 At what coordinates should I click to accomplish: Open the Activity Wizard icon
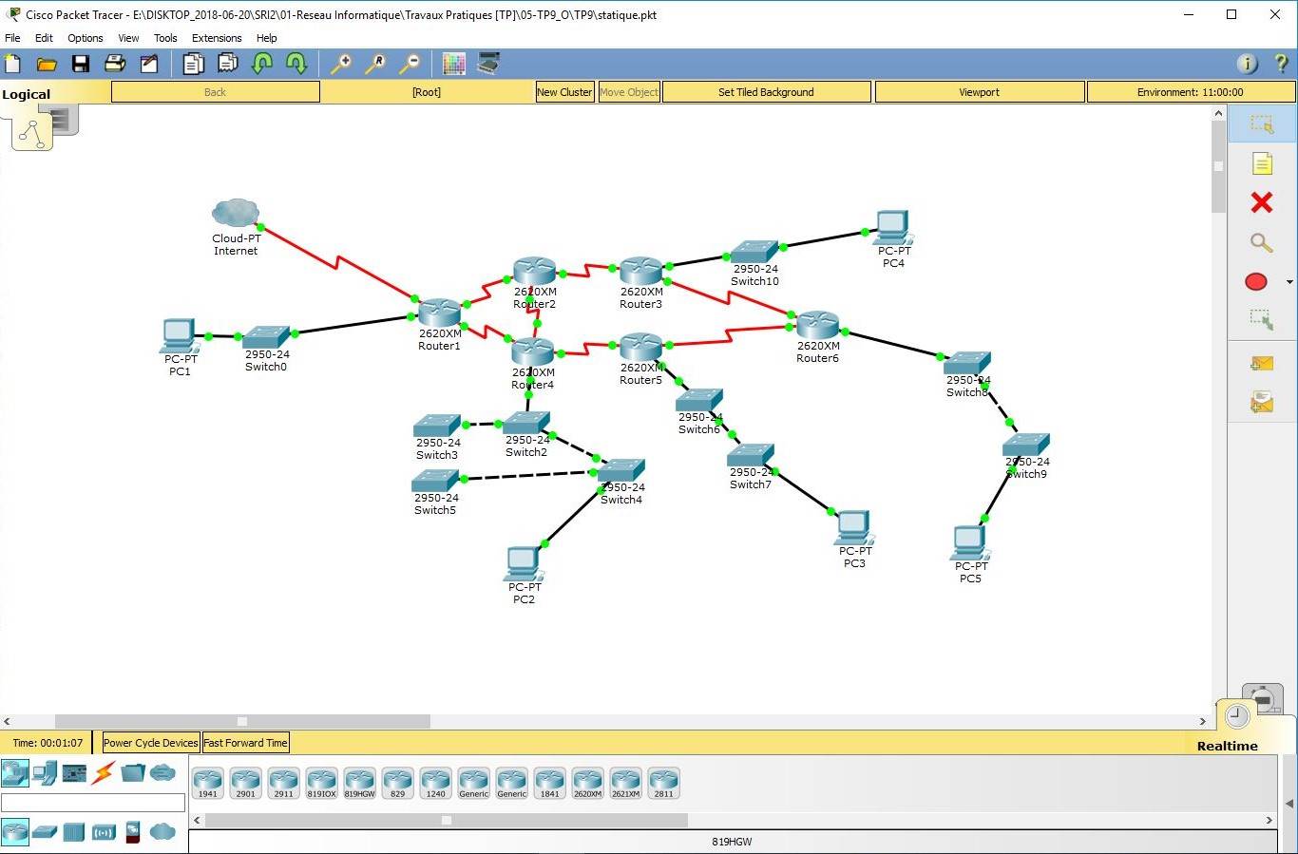point(149,64)
